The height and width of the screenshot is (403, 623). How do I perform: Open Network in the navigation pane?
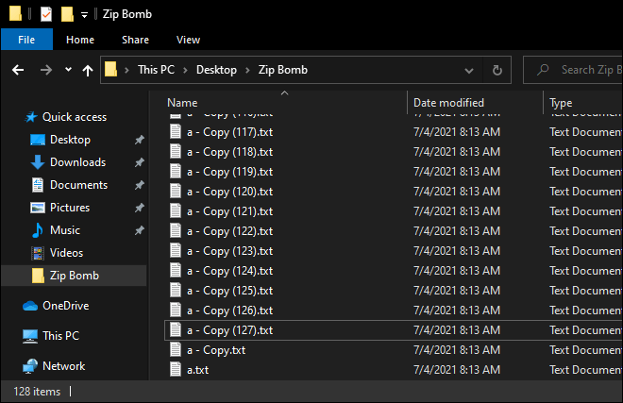point(63,366)
